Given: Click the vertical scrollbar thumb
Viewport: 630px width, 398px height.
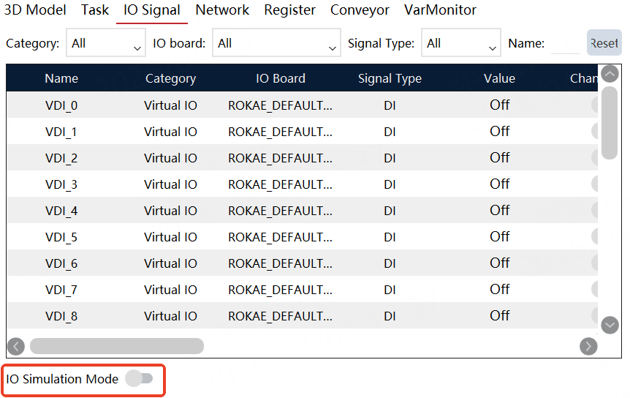Looking at the screenshot, I should [610, 122].
